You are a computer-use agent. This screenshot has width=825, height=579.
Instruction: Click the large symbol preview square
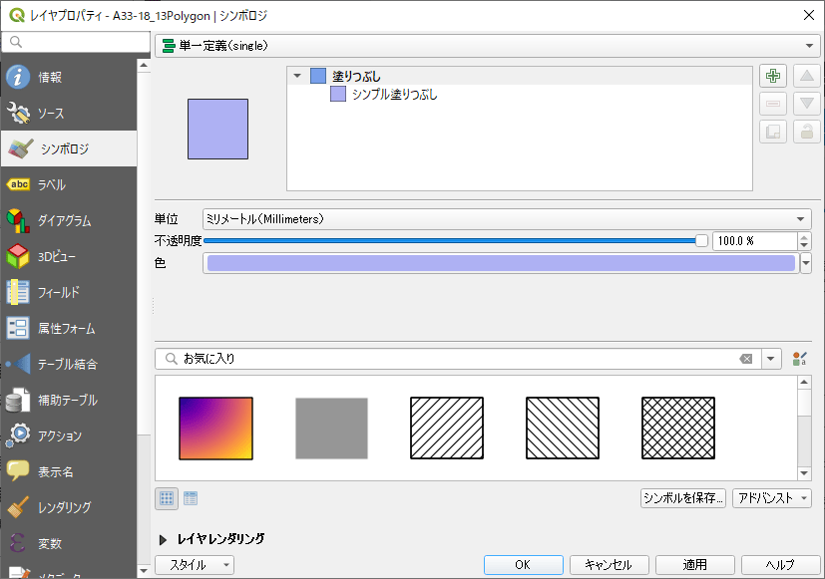click(x=217, y=129)
